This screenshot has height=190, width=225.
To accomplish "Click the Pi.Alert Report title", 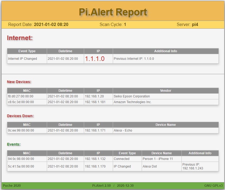I will pyautogui.click(x=113, y=12).
